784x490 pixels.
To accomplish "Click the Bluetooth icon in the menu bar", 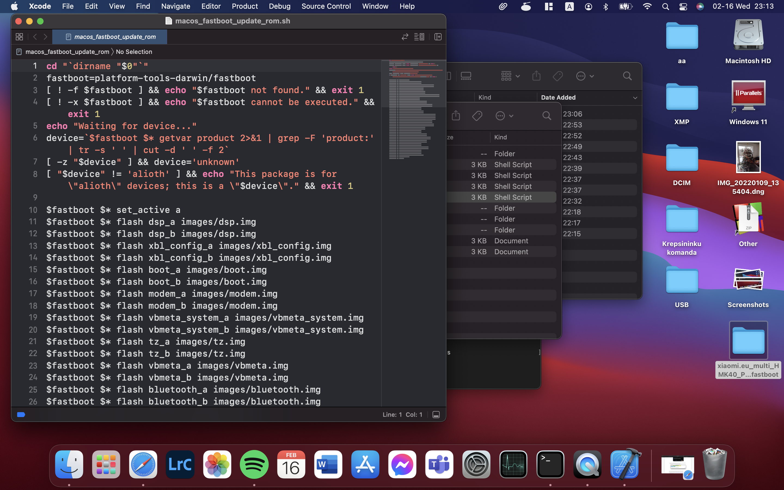I will [x=605, y=6].
